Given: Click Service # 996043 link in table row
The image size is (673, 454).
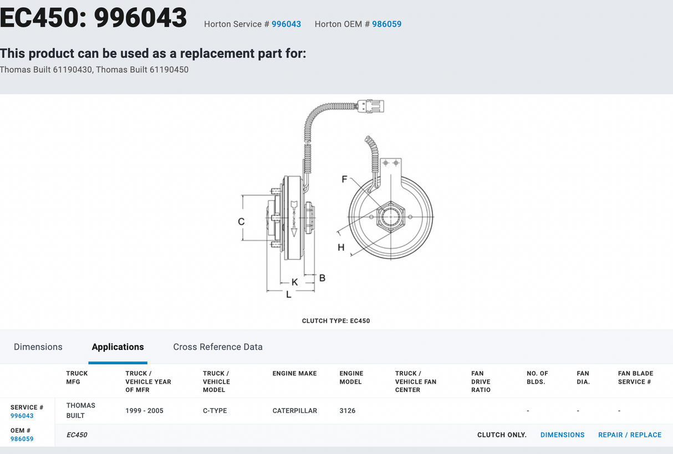Looking at the screenshot, I should 22,416.
